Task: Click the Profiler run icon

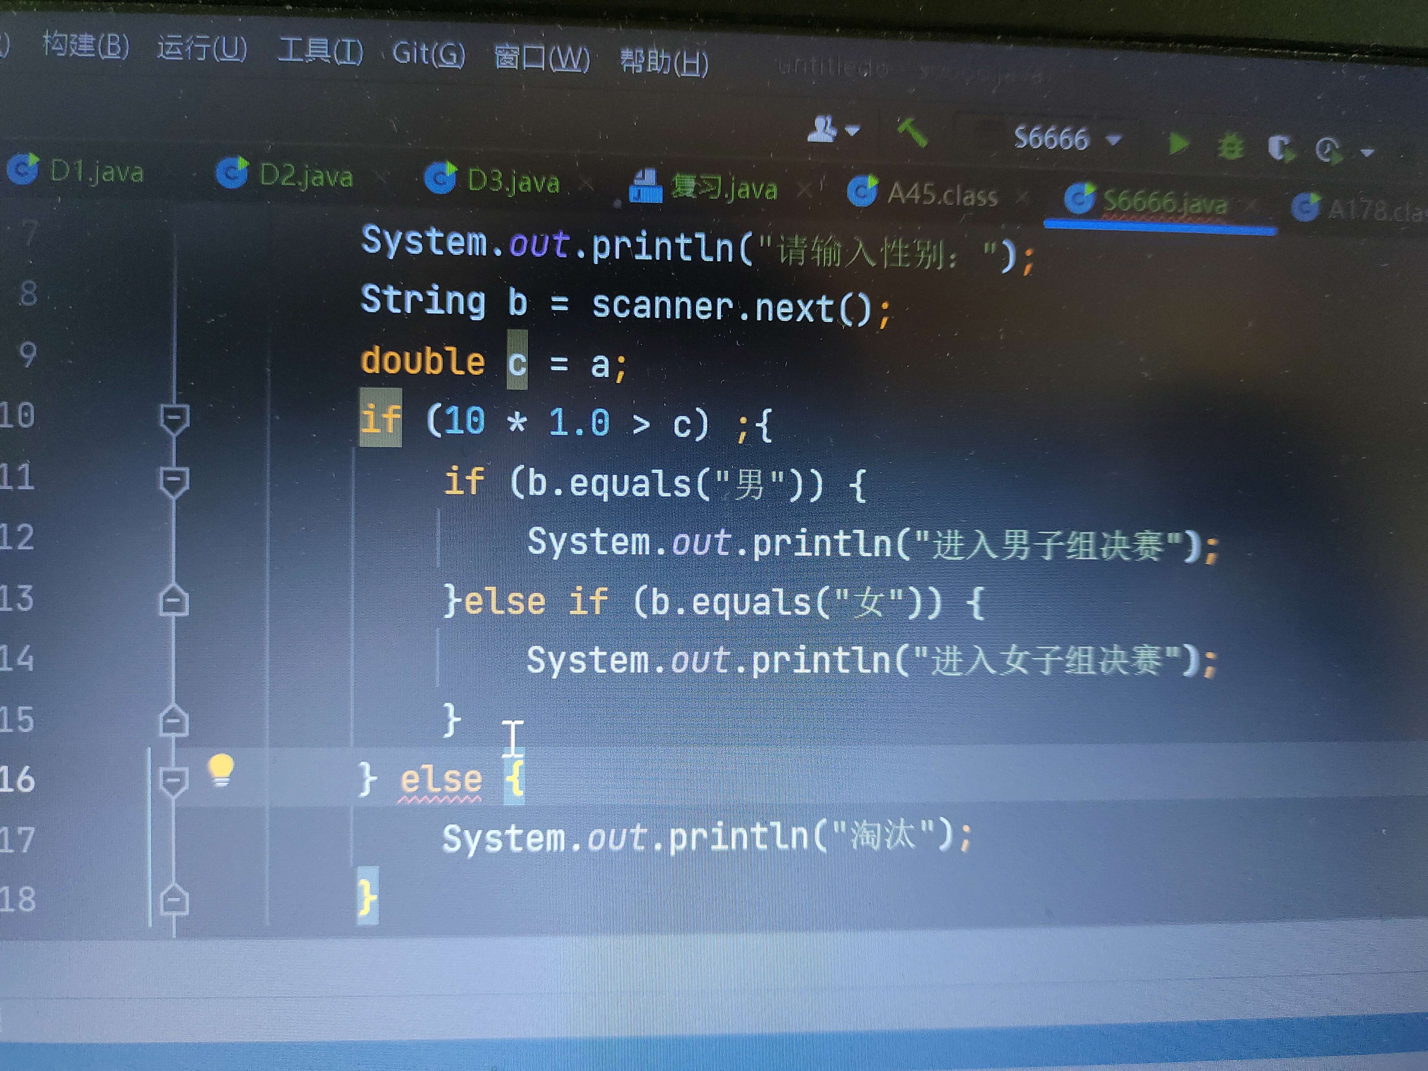Action: click(1328, 150)
